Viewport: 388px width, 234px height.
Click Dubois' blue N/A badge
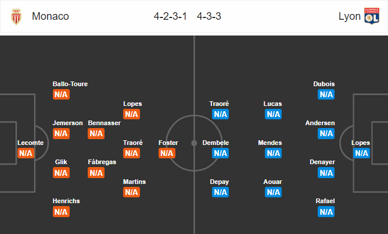click(326, 94)
